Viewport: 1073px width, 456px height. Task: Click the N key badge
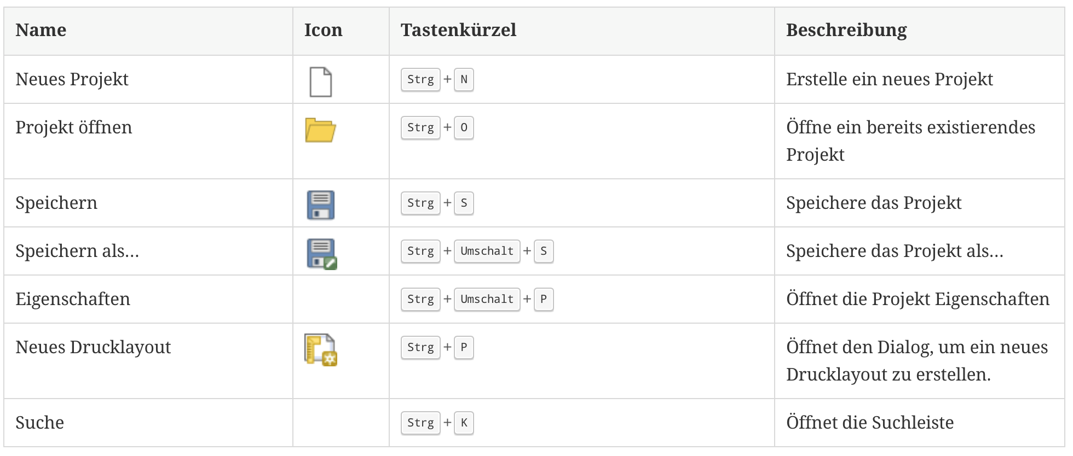click(464, 80)
